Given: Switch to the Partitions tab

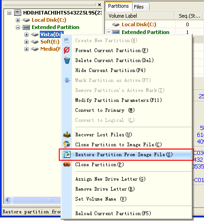Looking at the screenshot, I should coord(119,6).
